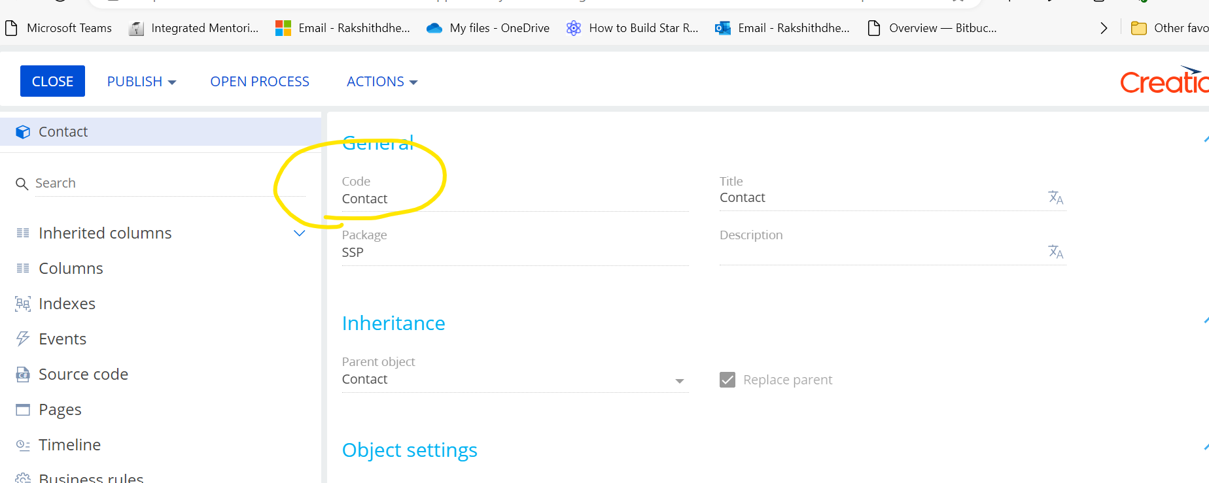The height and width of the screenshot is (483, 1209).
Task: Open How to Build Star R... bookmark
Action: [x=632, y=28]
